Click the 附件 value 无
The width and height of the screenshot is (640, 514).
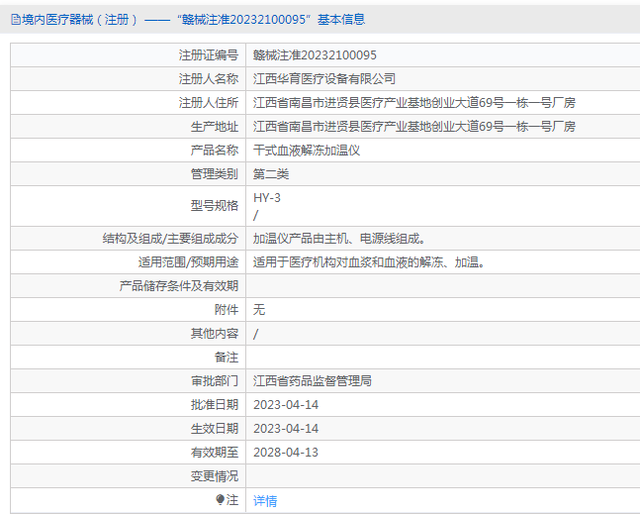(x=259, y=309)
